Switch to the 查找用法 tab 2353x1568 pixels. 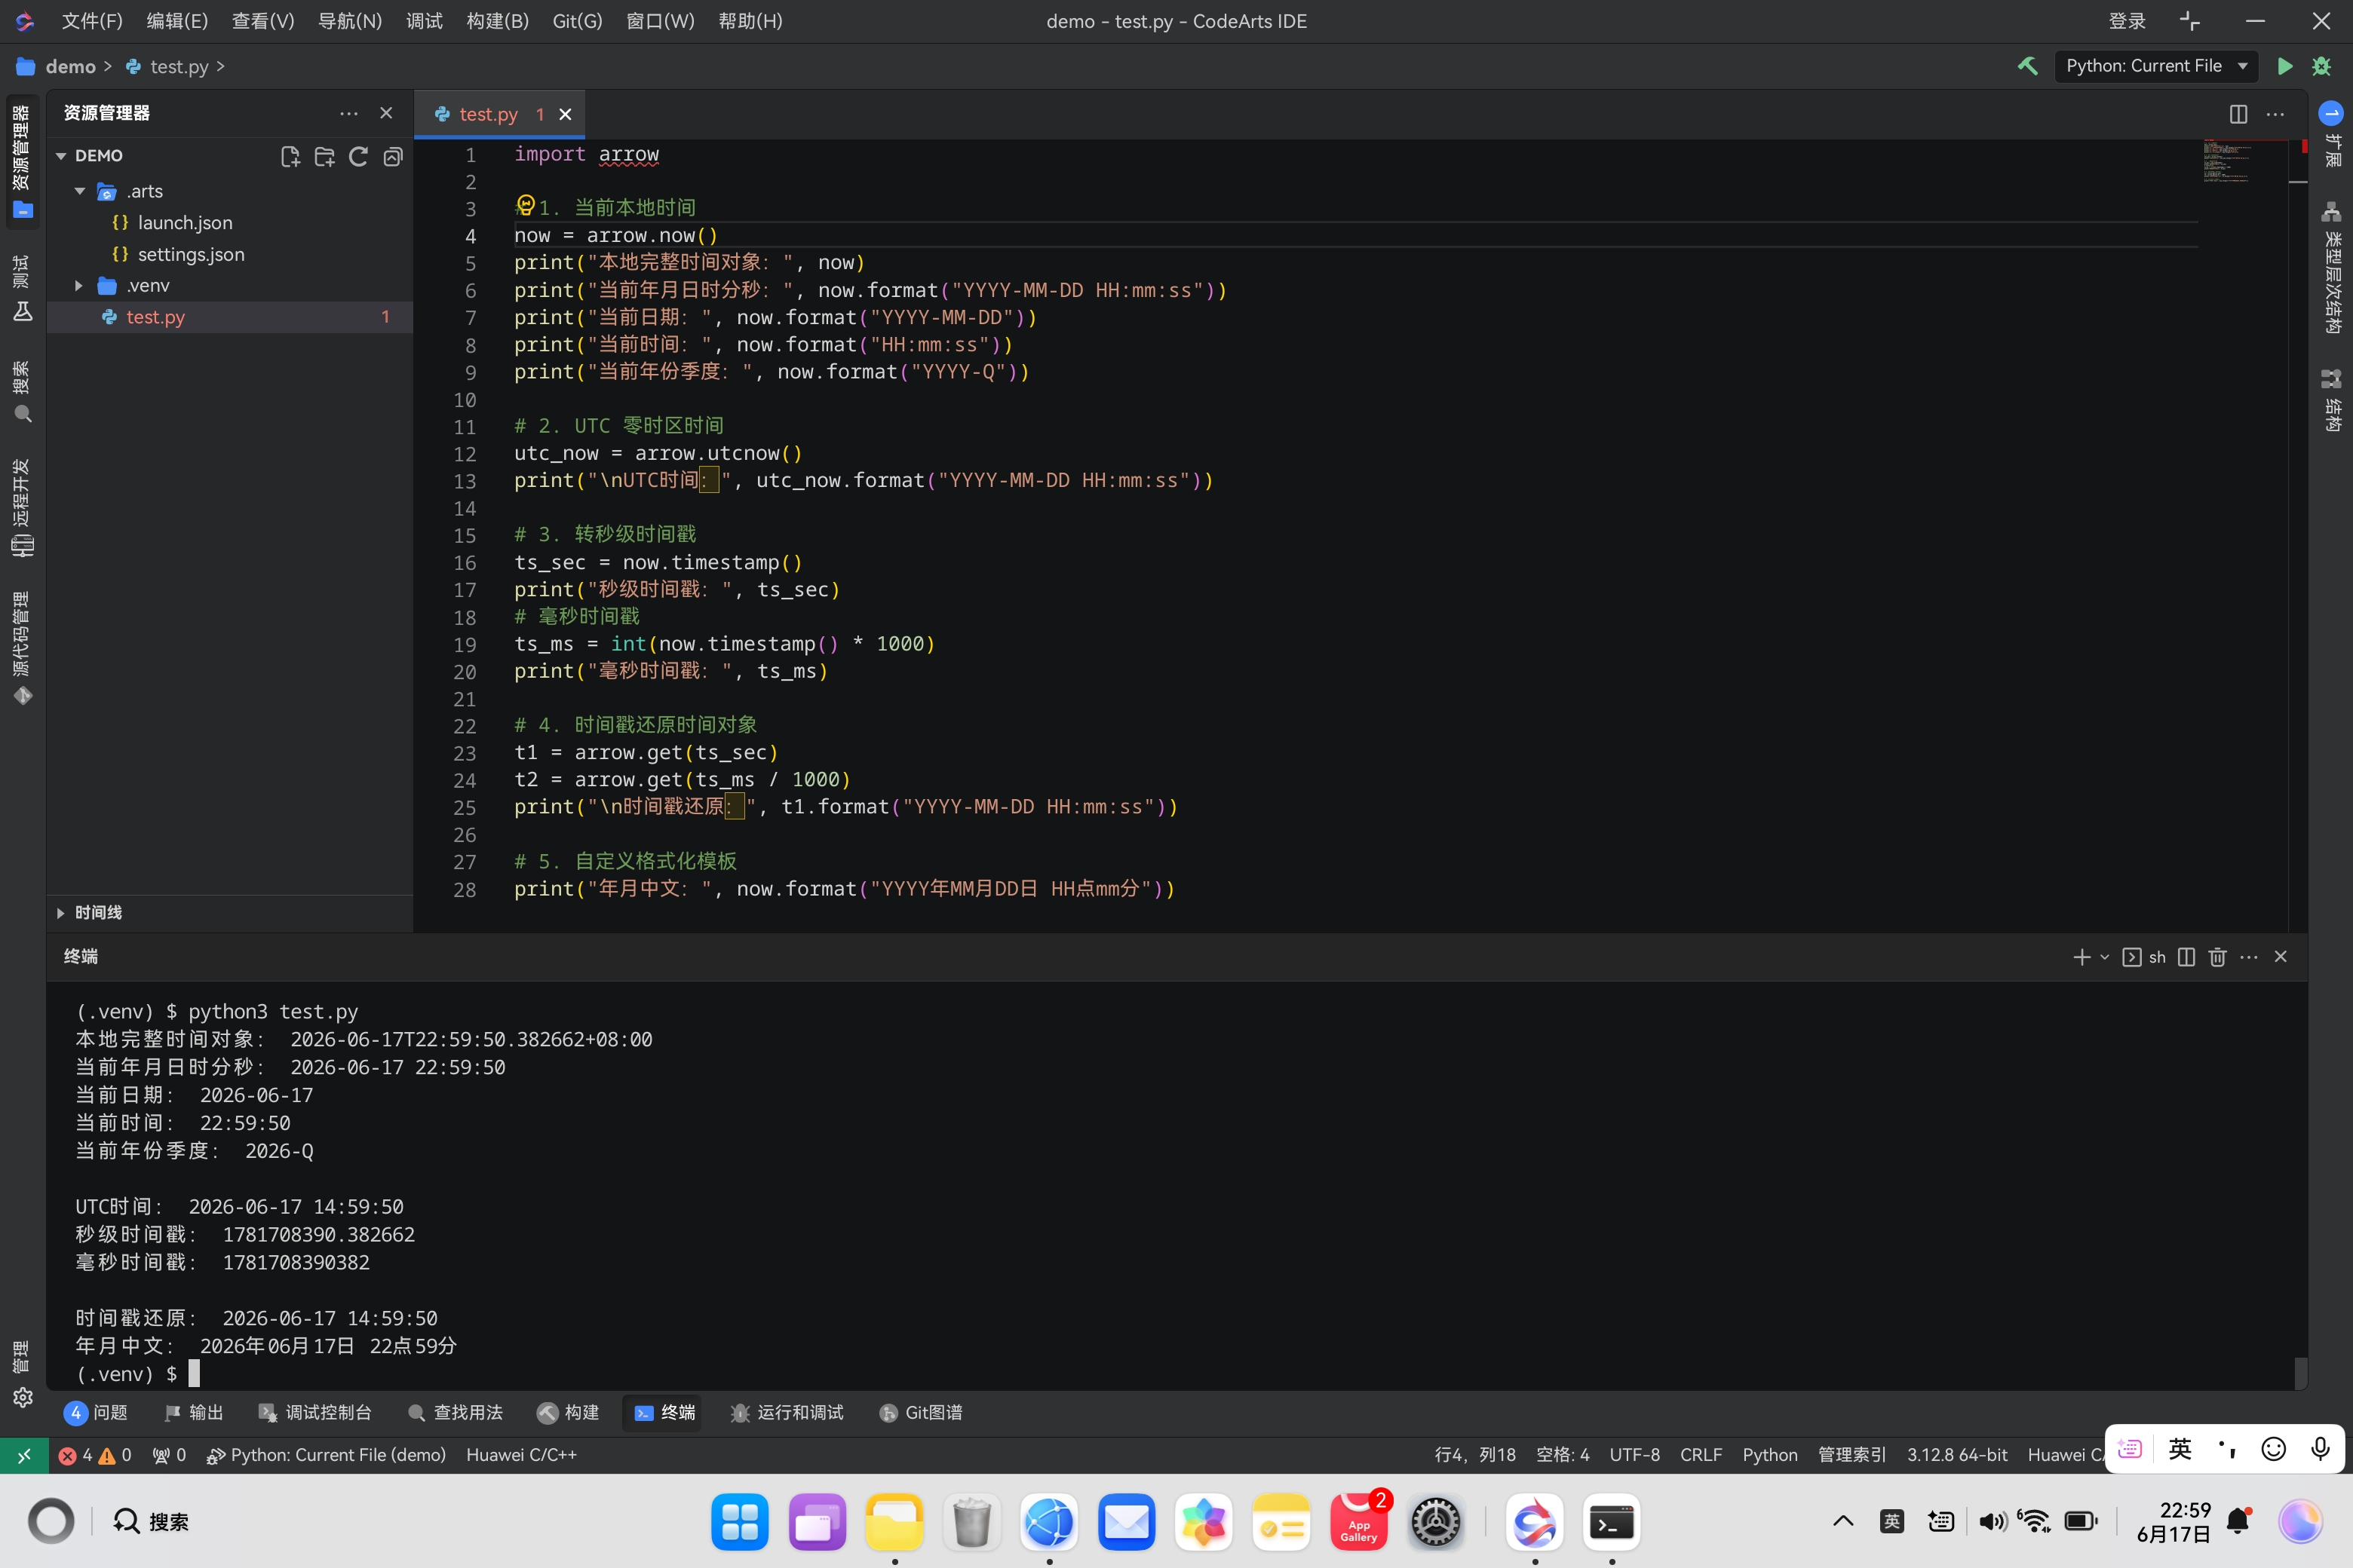pyautogui.click(x=456, y=1413)
